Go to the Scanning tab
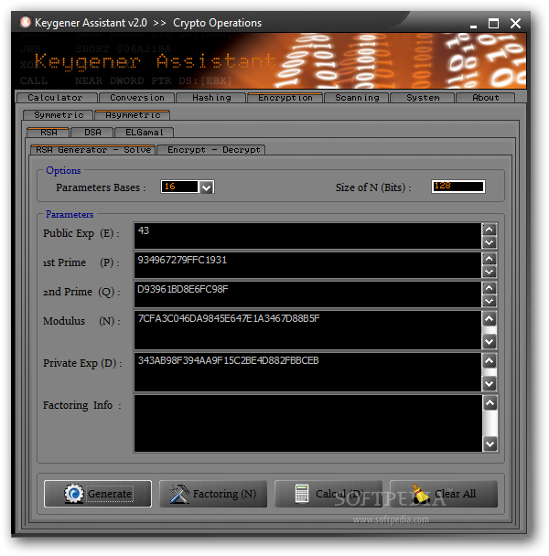The image size is (549, 556). pyautogui.click(x=357, y=98)
